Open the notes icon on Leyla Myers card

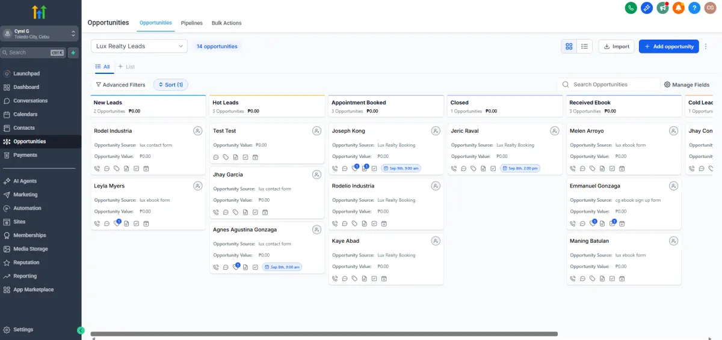[126, 223]
